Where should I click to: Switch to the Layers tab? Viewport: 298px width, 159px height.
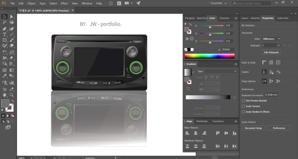tap(245, 18)
